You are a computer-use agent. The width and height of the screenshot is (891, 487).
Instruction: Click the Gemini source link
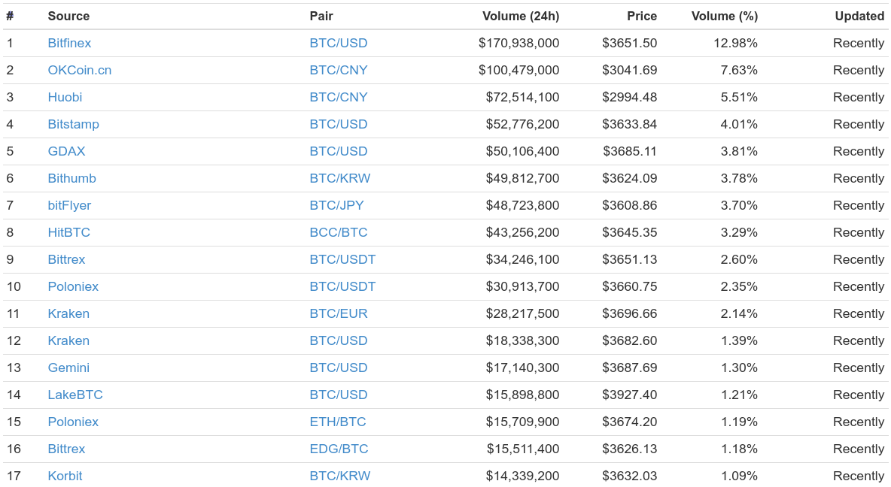coord(68,368)
